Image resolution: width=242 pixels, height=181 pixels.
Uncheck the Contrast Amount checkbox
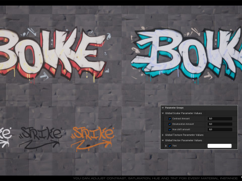170,119
